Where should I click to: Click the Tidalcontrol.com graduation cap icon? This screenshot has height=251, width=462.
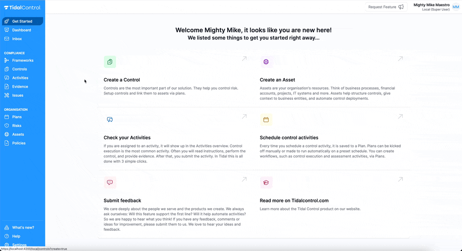[x=266, y=183]
